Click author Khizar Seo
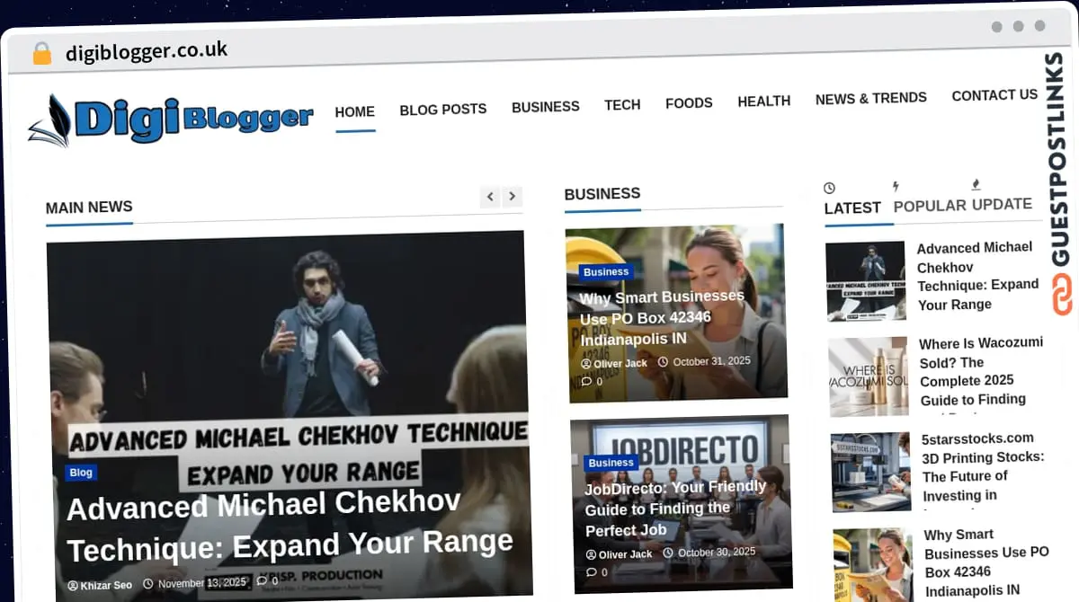 [x=106, y=586]
